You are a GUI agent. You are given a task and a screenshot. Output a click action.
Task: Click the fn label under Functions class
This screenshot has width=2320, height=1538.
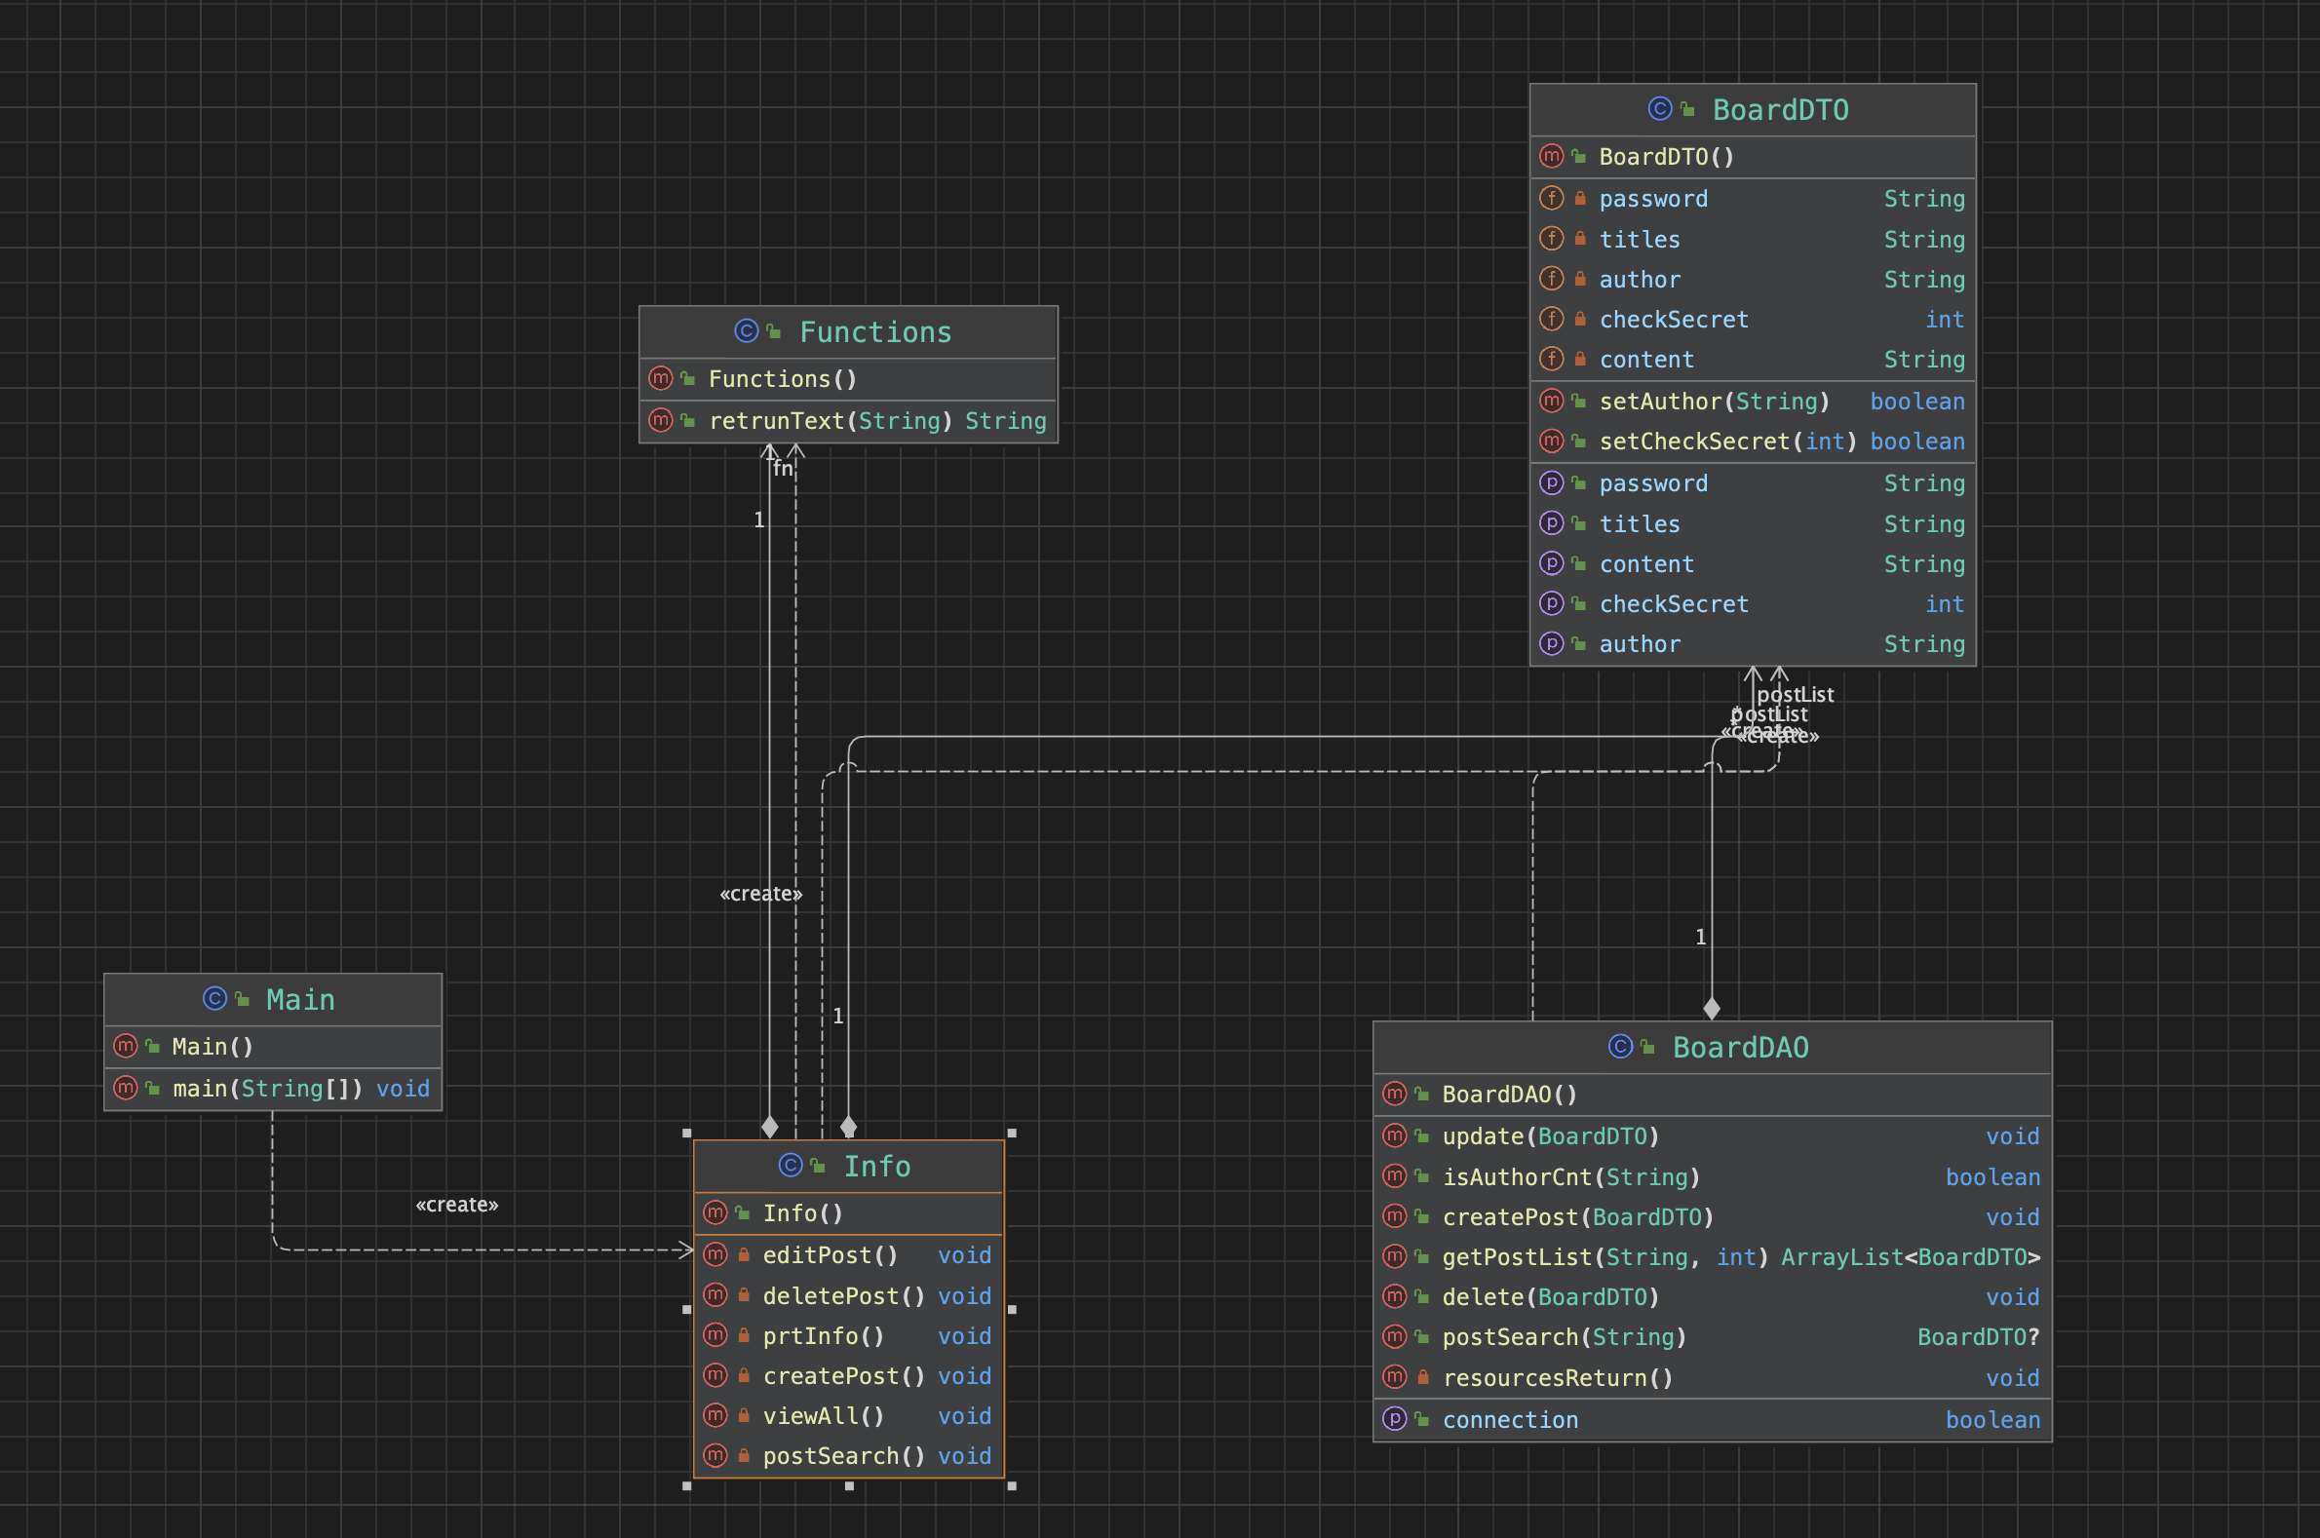coord(782,469)
